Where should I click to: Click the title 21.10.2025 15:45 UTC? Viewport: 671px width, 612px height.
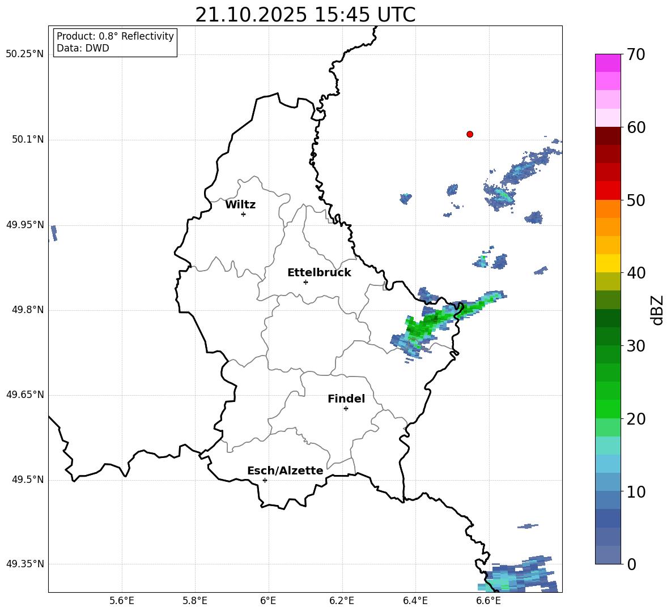coord(305,15)
